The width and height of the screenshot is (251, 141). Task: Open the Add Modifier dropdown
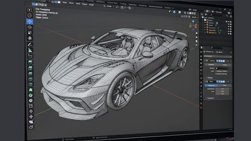coord(218,56)
